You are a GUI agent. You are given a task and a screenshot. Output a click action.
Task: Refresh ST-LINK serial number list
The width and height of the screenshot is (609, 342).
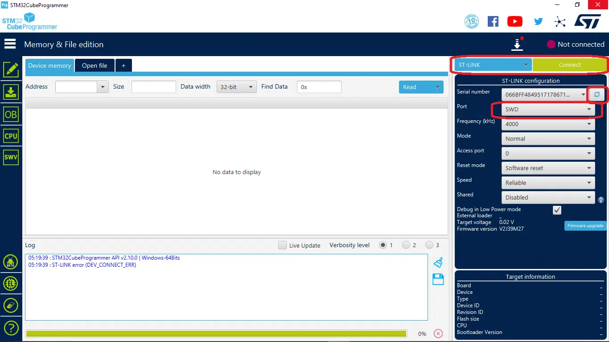597,94
